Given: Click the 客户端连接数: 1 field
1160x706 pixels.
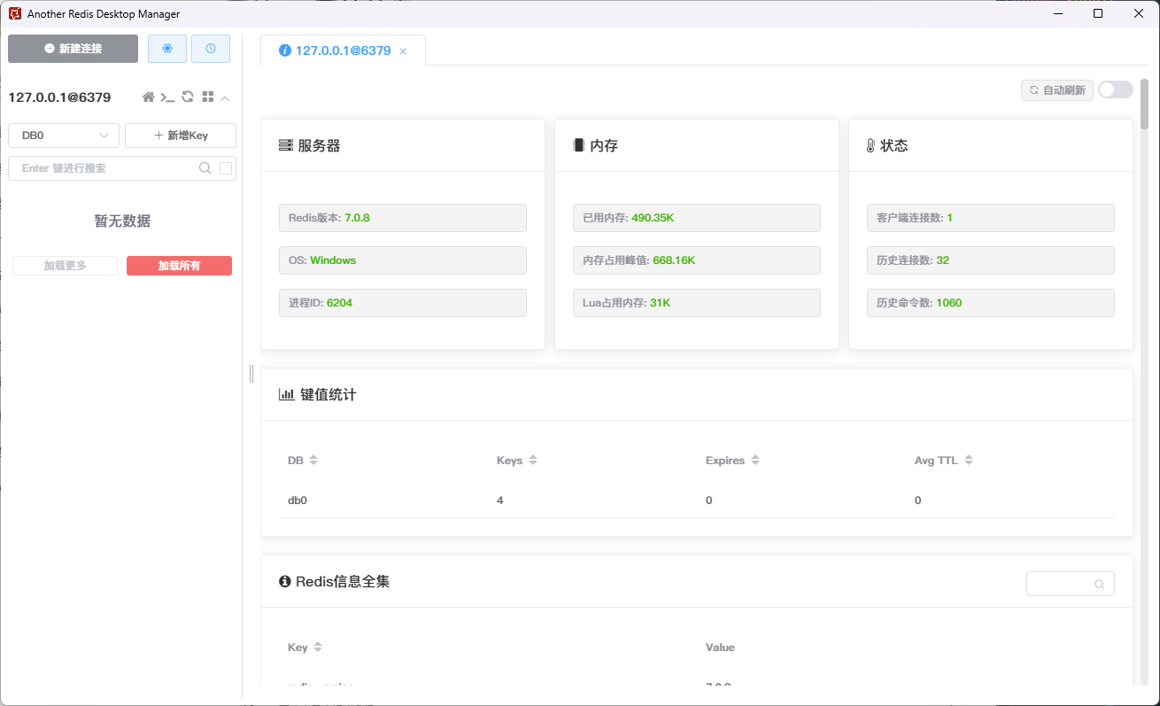Looking at the screenshot, I should [991, 218].
